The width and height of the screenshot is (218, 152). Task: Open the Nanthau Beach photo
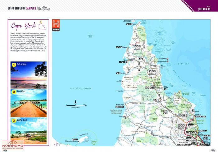click(29, 131)
